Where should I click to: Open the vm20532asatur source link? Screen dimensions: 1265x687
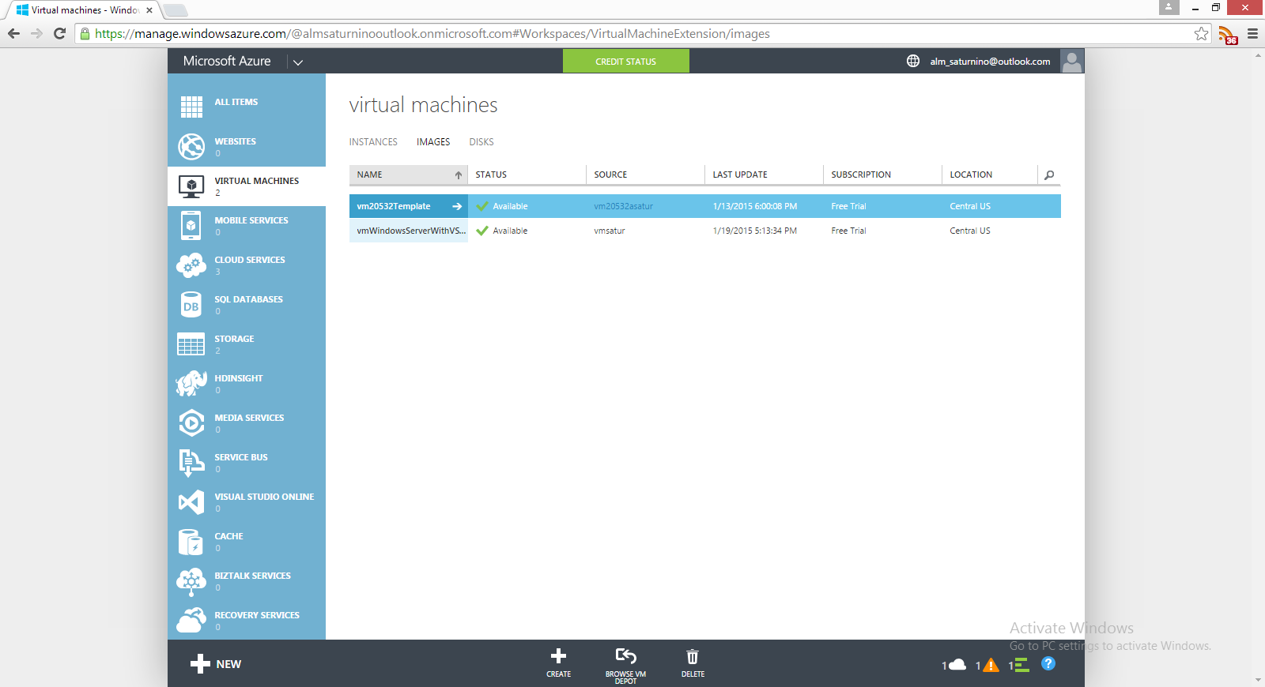click(x=624, y=207)
